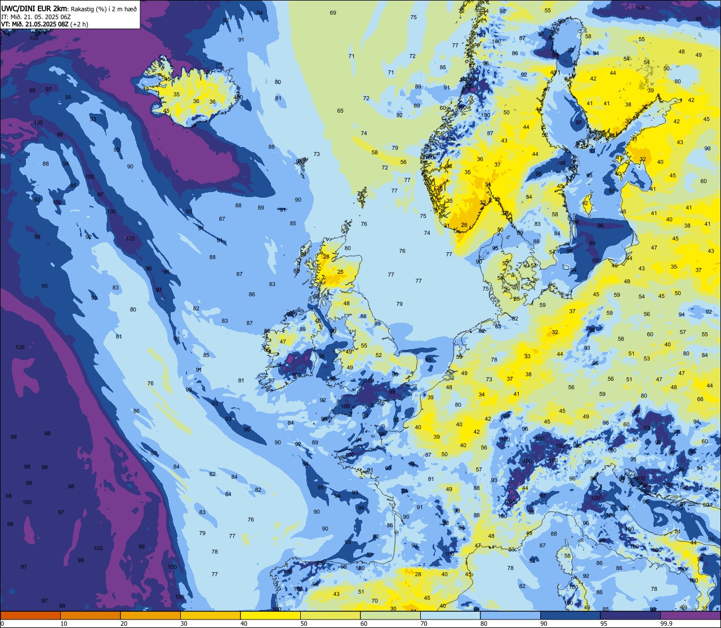The width and height of the screenshot is (721, 628).
Task: Click the legend label 60
Action: [x=364, y=623]
